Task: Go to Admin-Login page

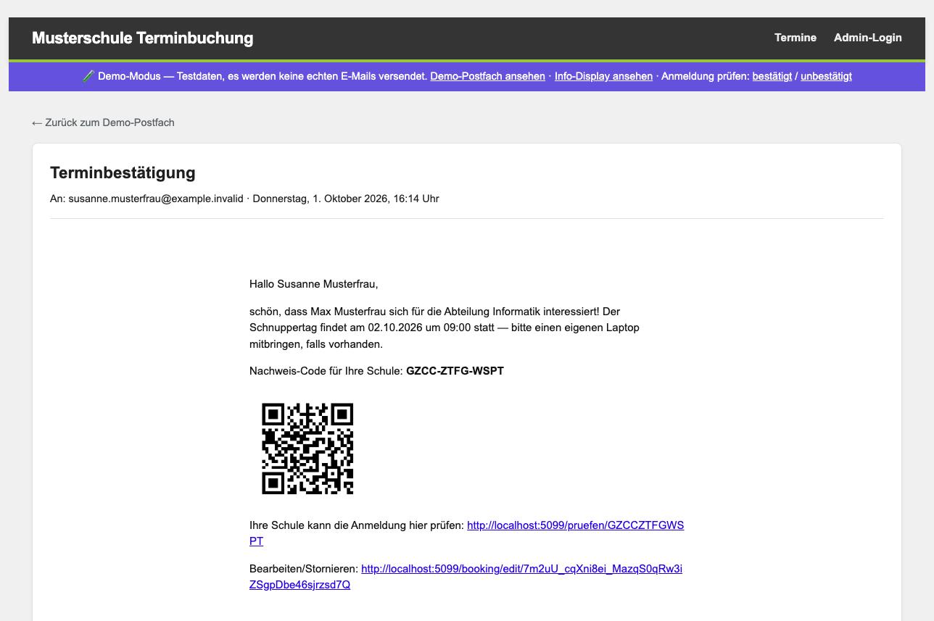Action: click(867, 38)
